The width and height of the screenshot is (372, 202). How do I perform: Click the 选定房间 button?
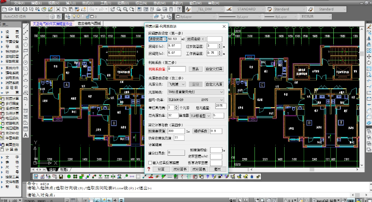tap(157, 39)
